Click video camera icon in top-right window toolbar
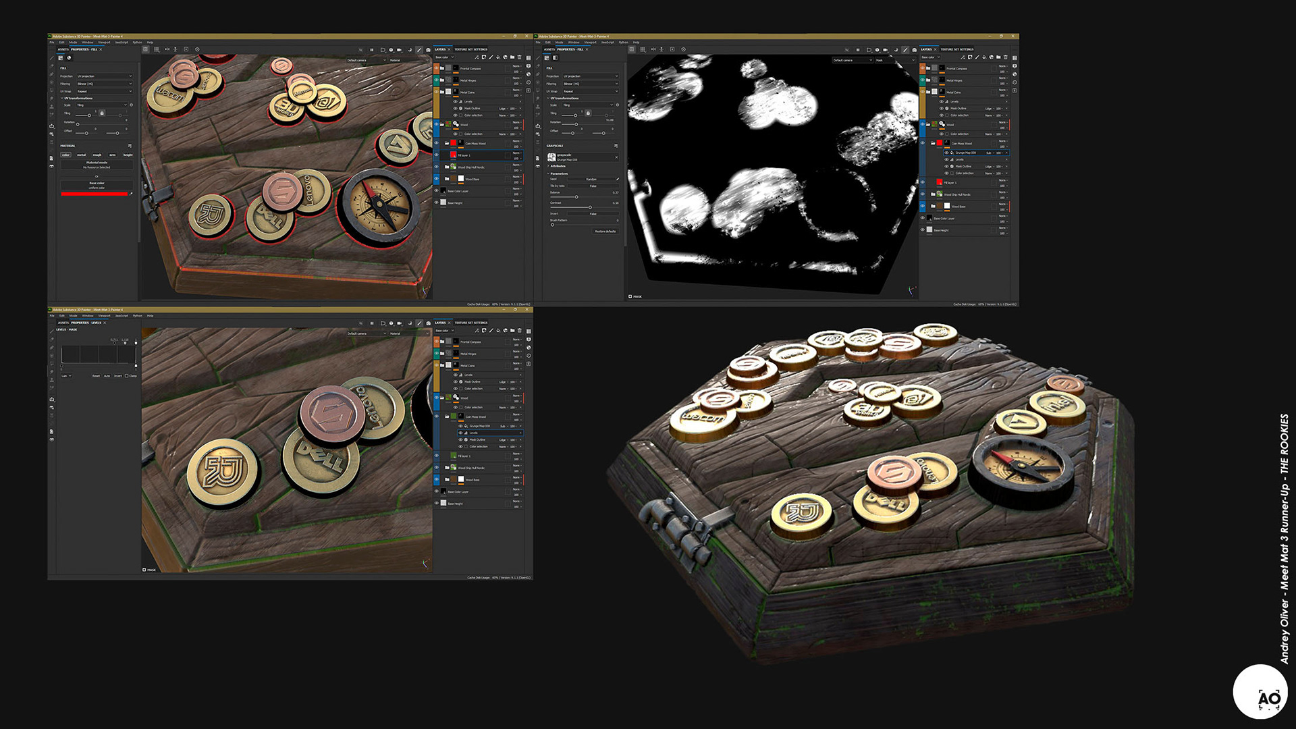Image resolution: width=1296 pixels, height=729 pixels. pos(885,50)
